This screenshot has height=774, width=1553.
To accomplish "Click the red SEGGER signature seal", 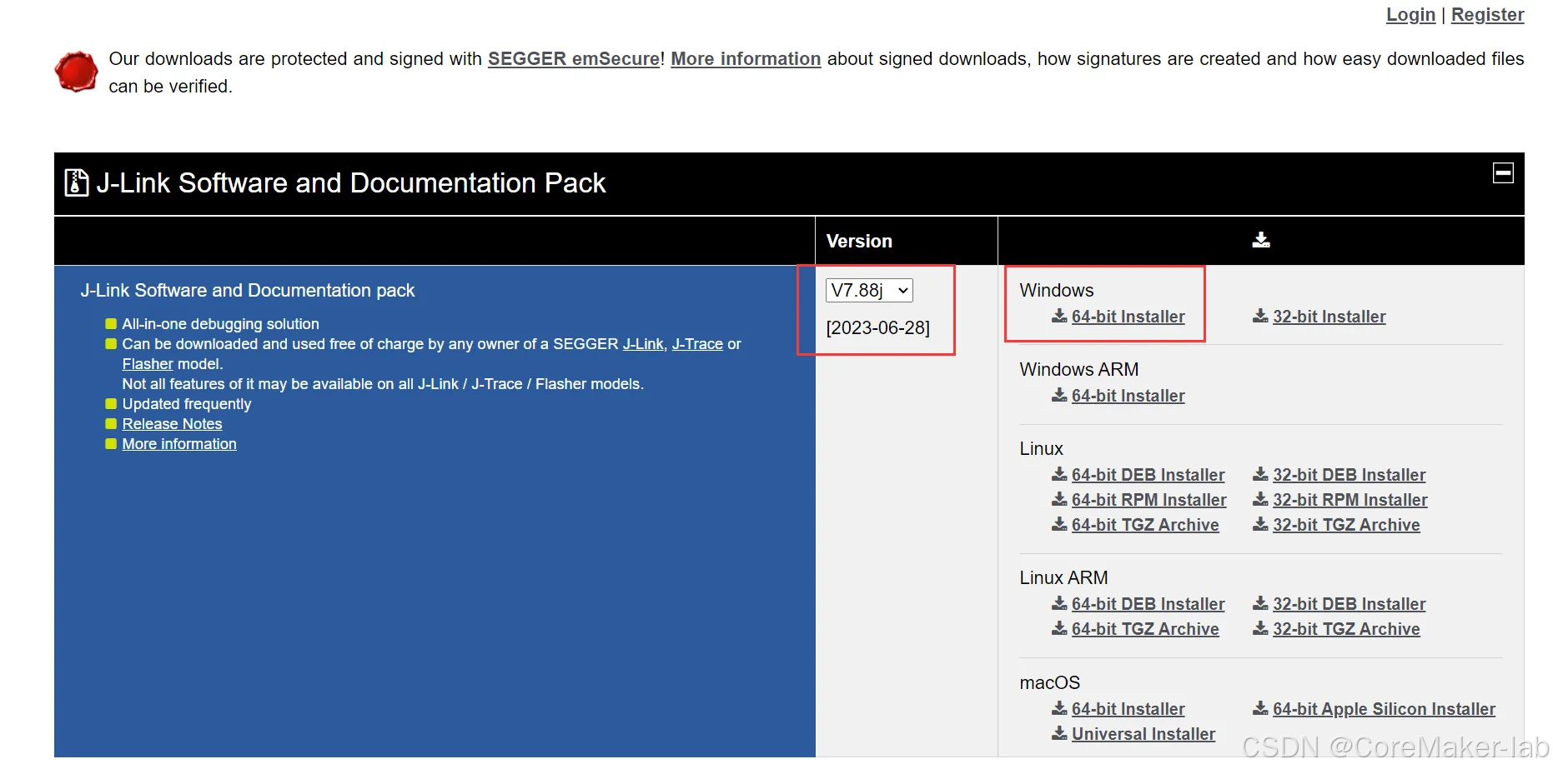I will [x=76, y=72].
